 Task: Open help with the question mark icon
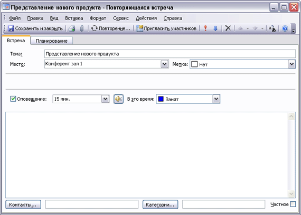click(x=285, y=28)
